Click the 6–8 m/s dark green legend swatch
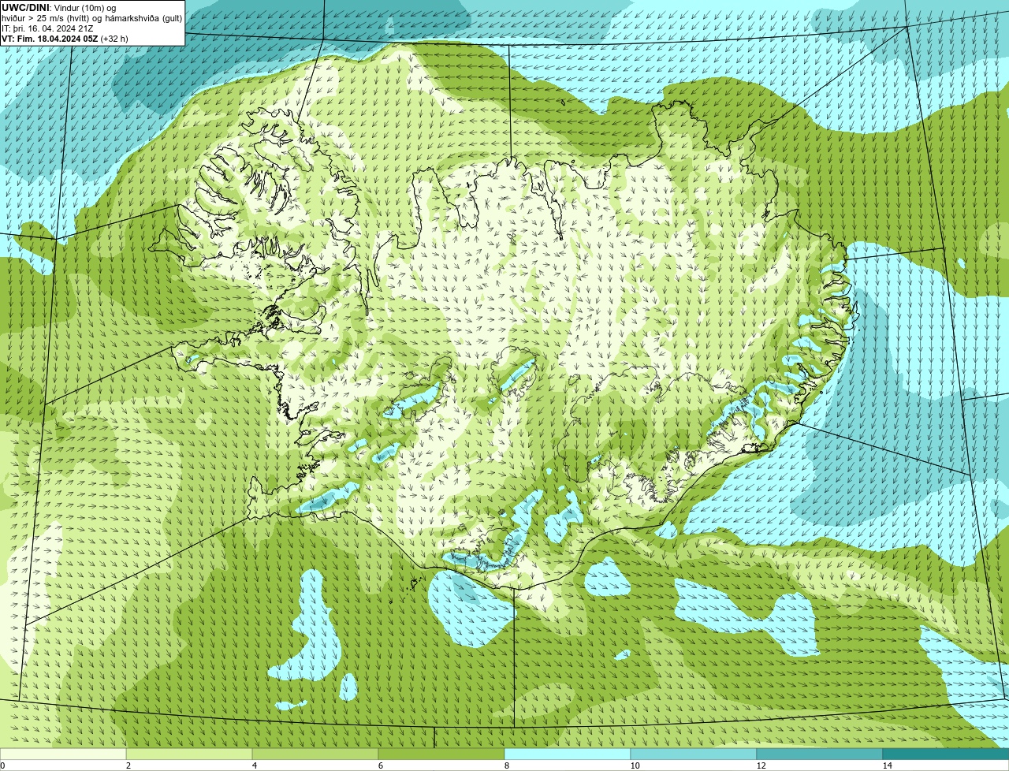Image resolution: width=1009 pixels, height=771 pixels. [441, 754]
